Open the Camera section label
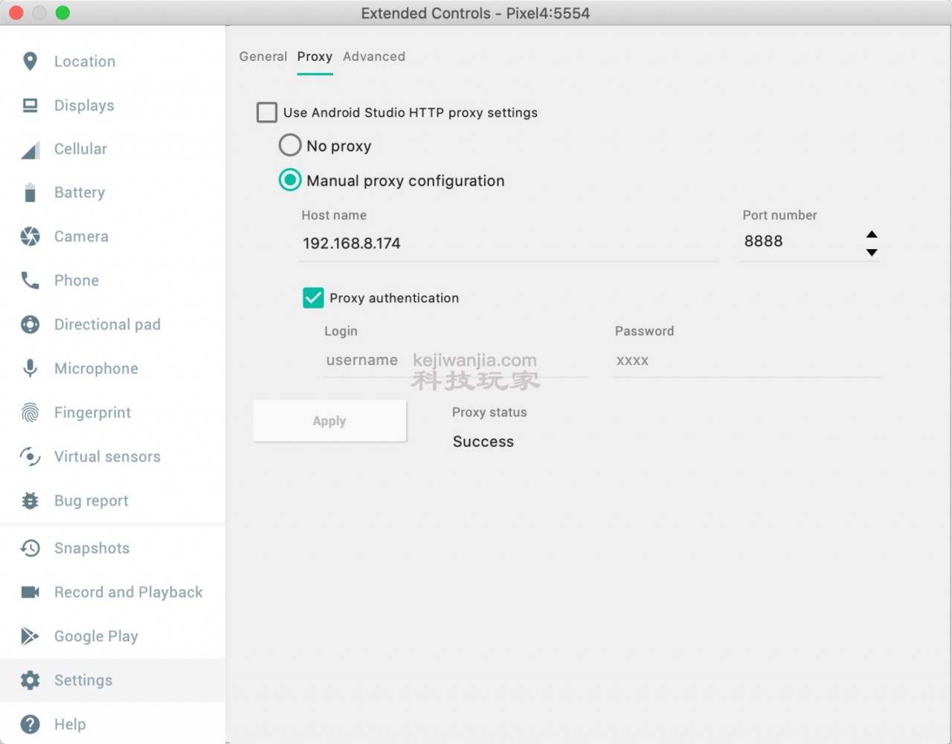This screenshot has width=952, height=744. (x=81, y=236)
